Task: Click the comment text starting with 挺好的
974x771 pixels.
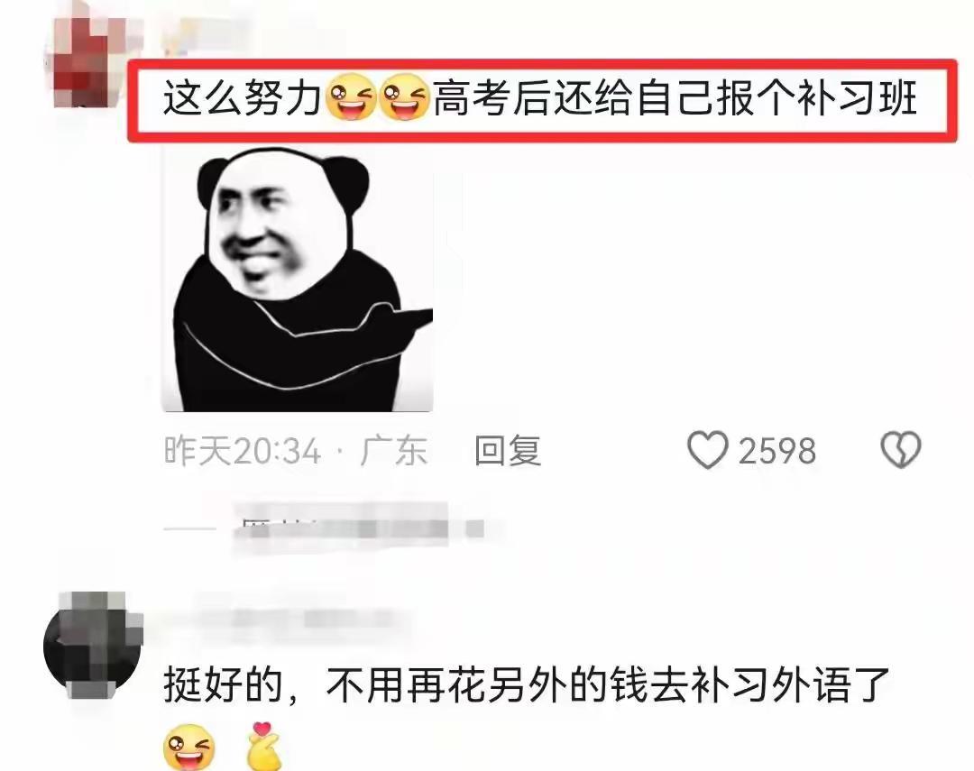Action: coord(526,684)
